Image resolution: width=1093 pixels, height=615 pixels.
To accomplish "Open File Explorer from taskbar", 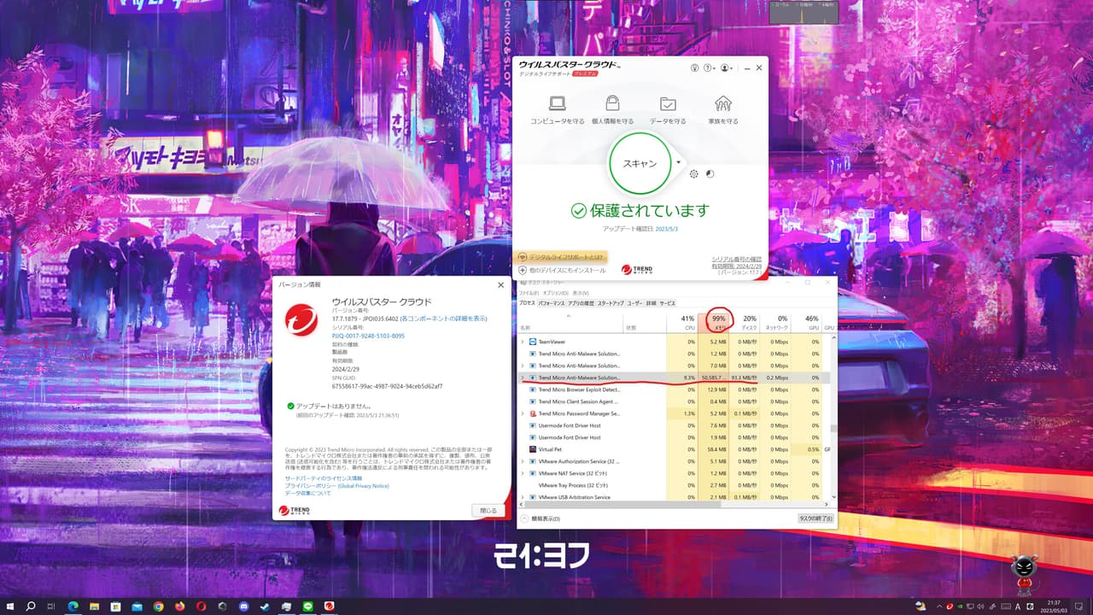I will pyautogui.click(x=95, y=606).
